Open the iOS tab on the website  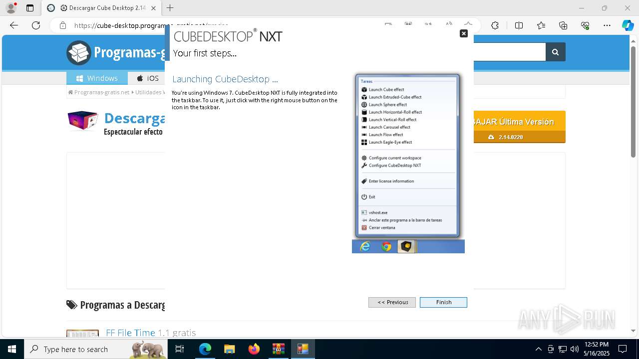tap(147, 78)
